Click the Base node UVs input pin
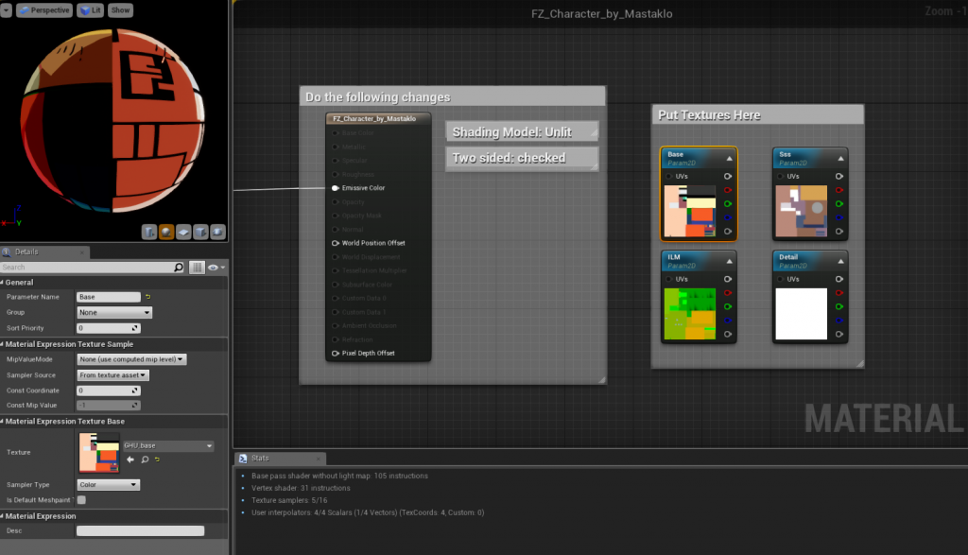 669,177
